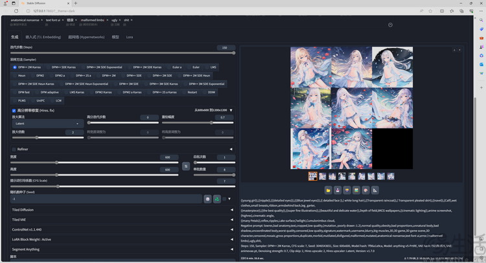Remove the 'anatomical nonsense' tag
The width and height of the screenshot is (486, 263).
[42, 20]
